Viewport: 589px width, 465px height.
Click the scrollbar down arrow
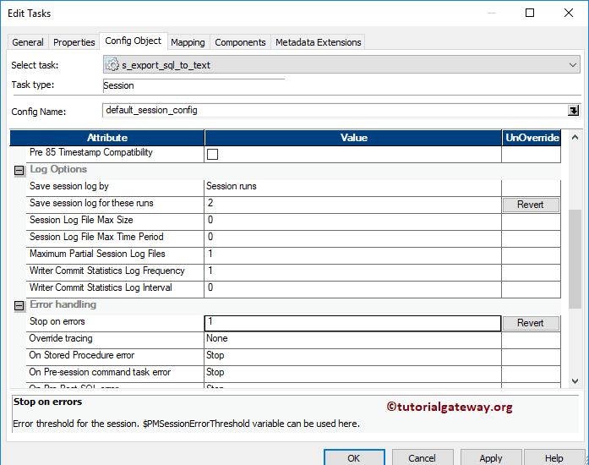tap(575, 381)
